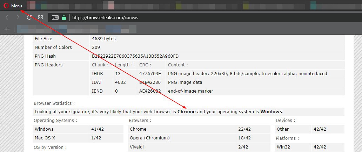Select CRC value 477A703E
Screen dimensions: 362x152
pyautogui.click(x=150, y=74)
